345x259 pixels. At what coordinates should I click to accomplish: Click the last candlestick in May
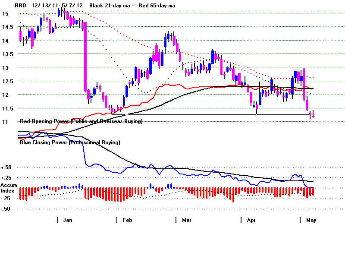[313, 116]
